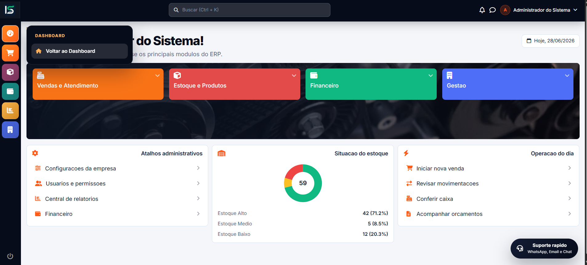Screen dimensions: 587x265
Task: Click the Vendas e Atendimento card title
Action: (x=68, y=86)
